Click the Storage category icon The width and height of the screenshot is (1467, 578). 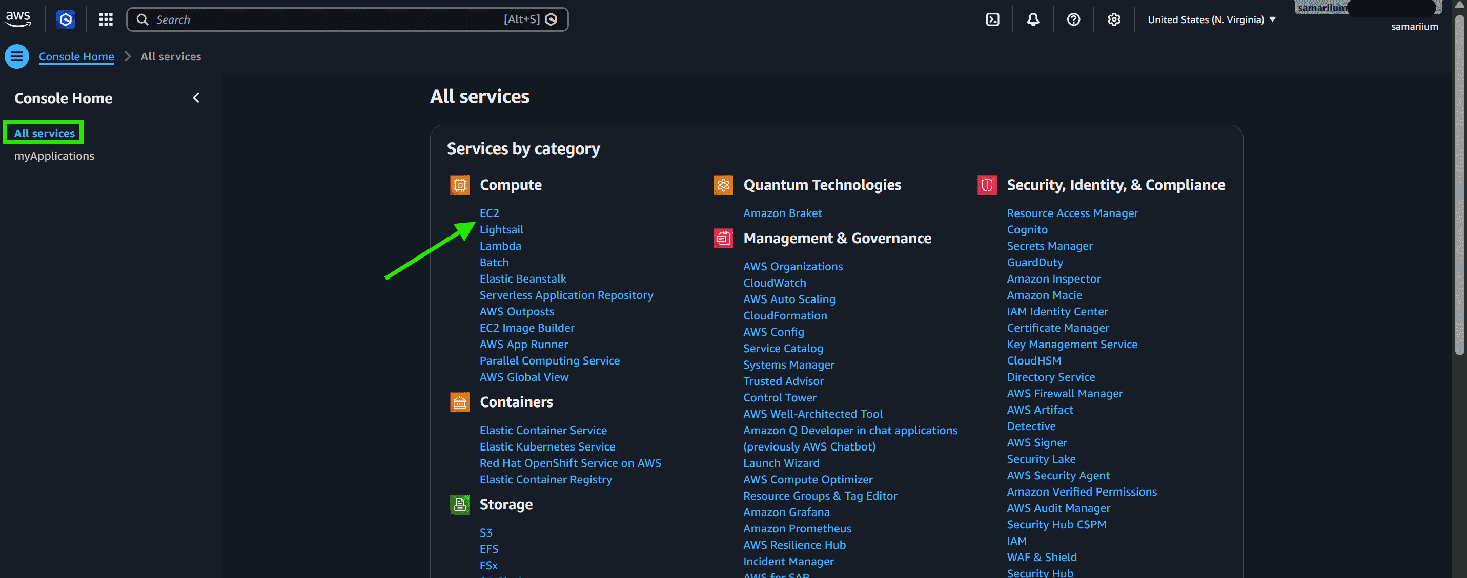coord(460,505)
